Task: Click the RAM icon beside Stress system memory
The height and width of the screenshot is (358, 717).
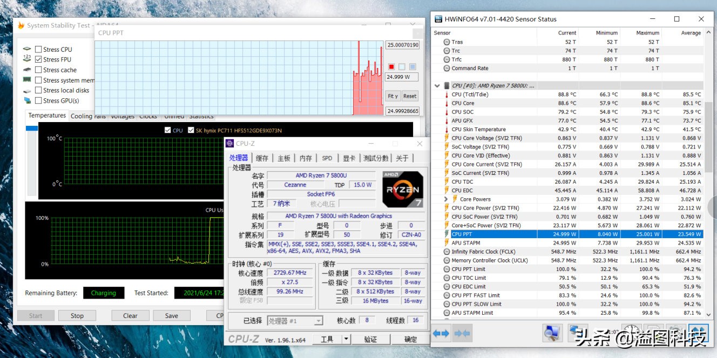Action: tap(27, 80)
